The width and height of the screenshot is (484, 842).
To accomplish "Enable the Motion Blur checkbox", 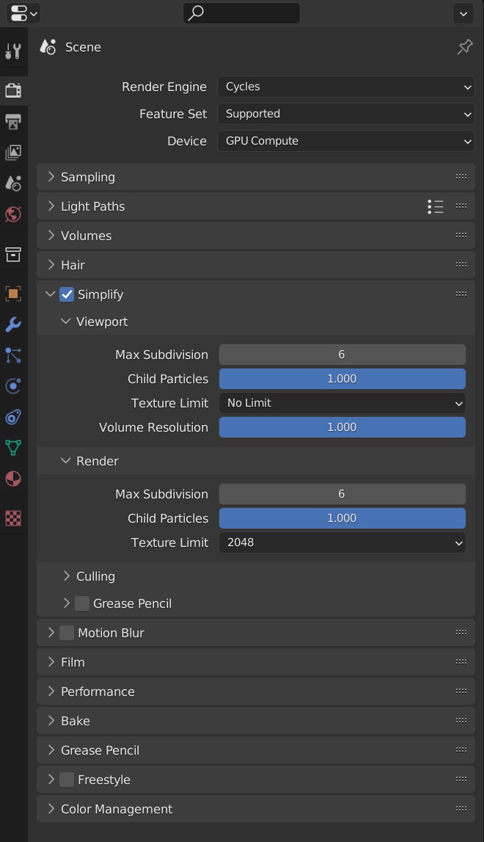I will 67,633.
